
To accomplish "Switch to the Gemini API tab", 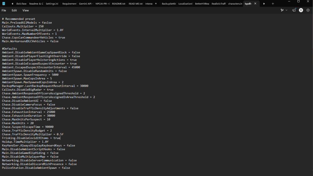I will pos(86,3).
